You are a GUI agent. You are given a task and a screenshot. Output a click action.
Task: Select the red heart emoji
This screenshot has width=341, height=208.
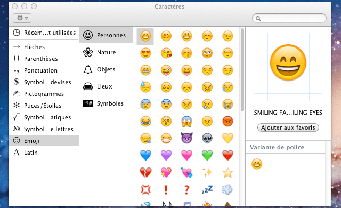point(228,155)
